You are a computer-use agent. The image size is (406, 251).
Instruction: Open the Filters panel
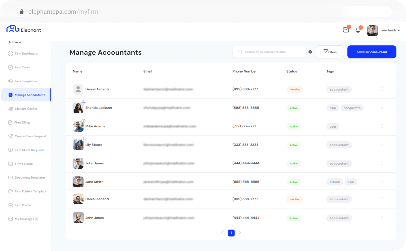click(x=330, y=52)
